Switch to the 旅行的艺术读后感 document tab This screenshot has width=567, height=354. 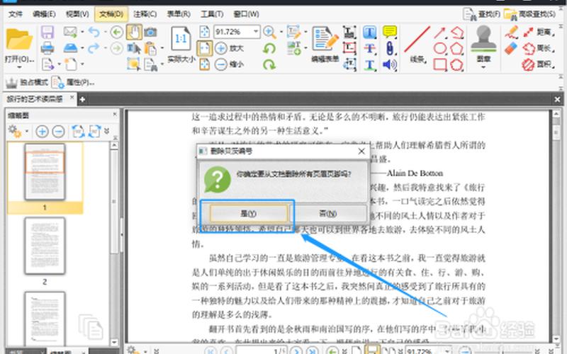[35, 98]
